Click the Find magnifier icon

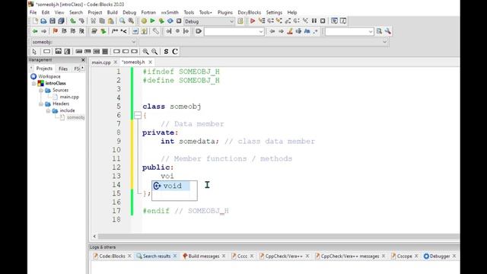123,21
